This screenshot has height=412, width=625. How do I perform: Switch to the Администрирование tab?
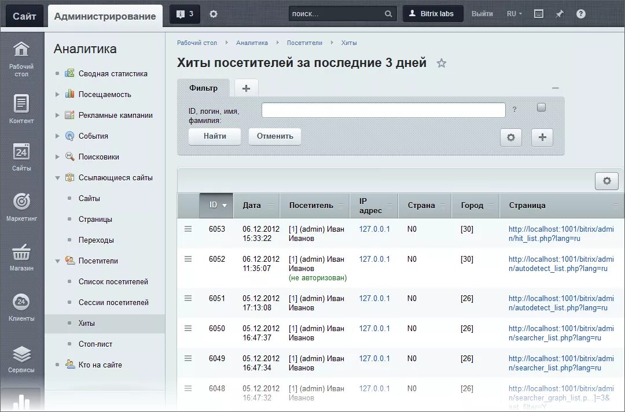point(105,16)
